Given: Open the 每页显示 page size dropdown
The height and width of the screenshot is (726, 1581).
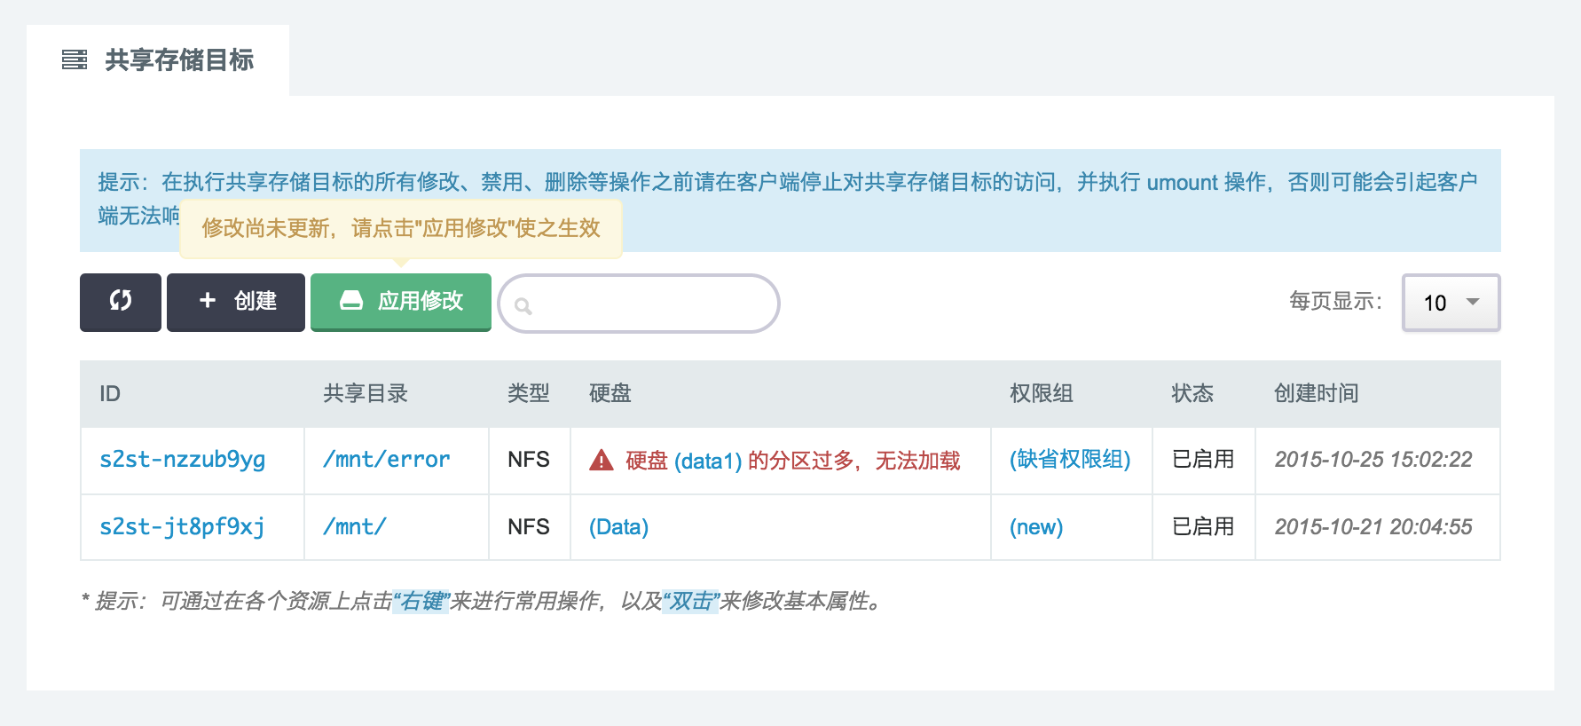Looking at the screenshot, I should coord(1451,303).
